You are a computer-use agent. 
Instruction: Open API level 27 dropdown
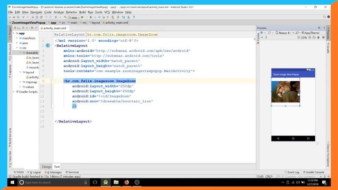pyautogui.click(x=296, y=33)
